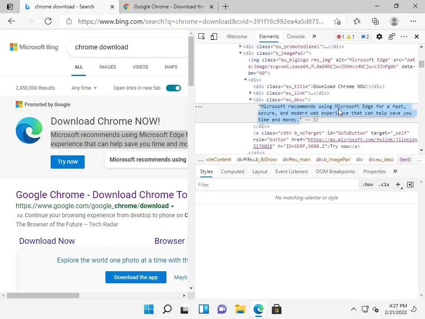This screenshot has height=319, width=425.
Task: Open the Widgets taskbar icon
Action: click(203, 309)
